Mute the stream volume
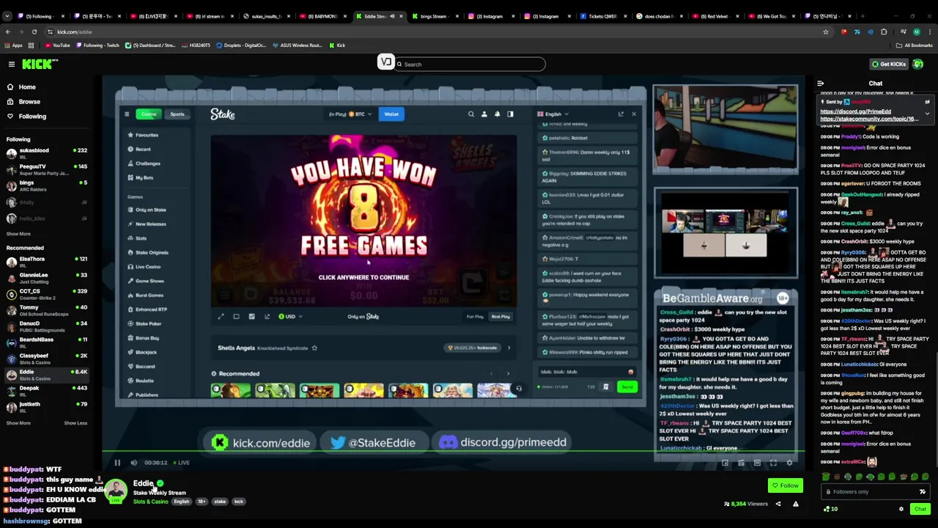This screenshot has height=528, width=938. coord(133,463)
